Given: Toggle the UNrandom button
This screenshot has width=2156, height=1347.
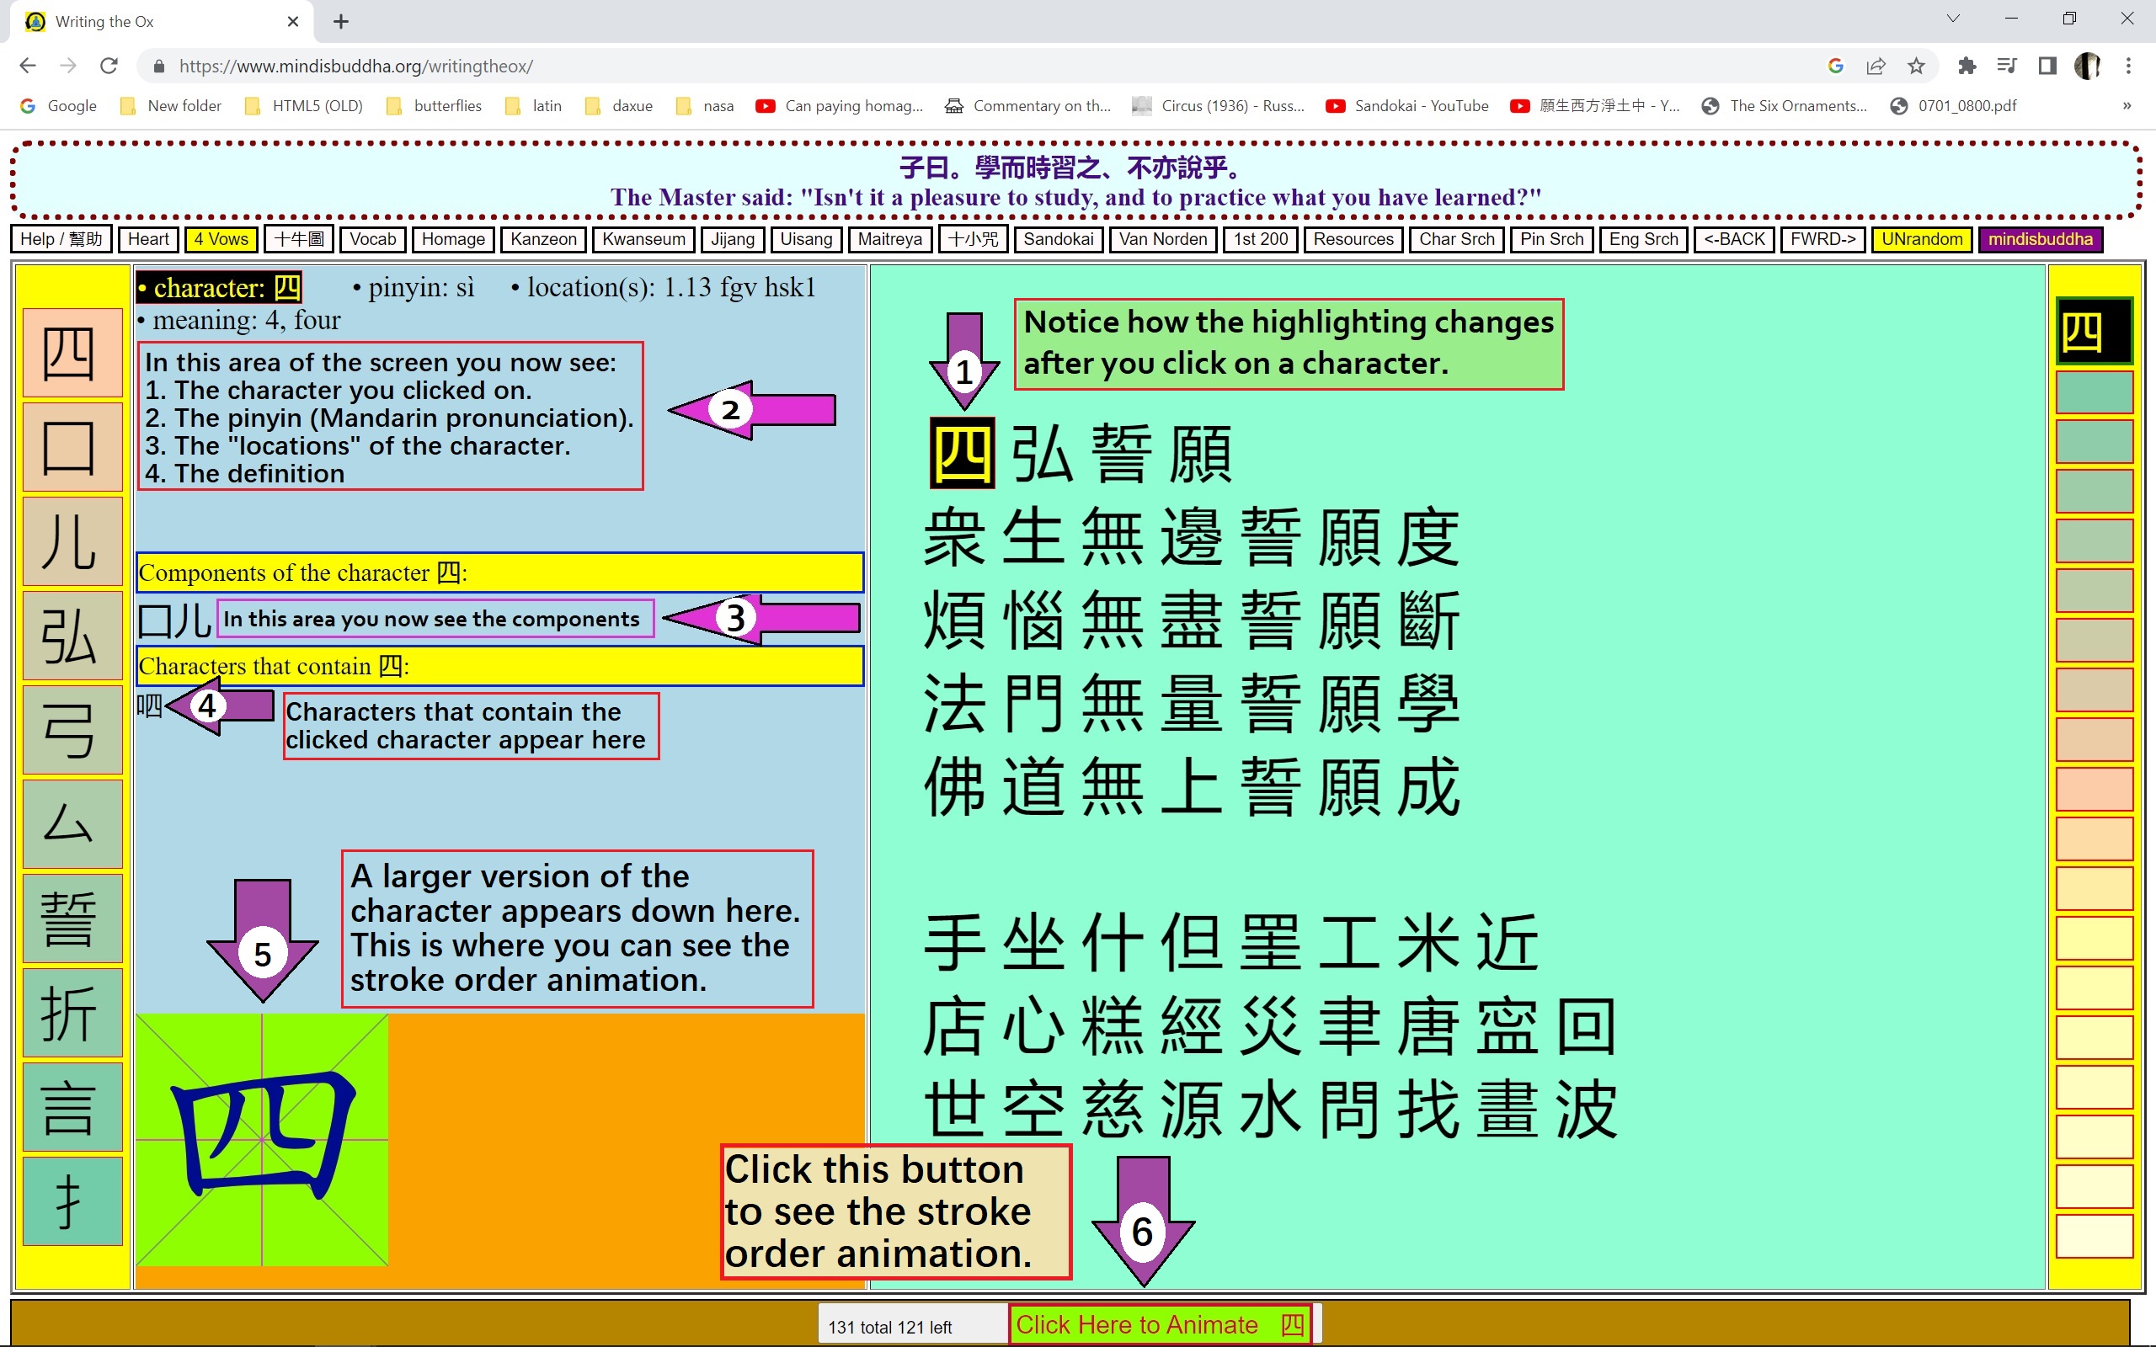Looking at the screenshot, I should pos(1922,240).
